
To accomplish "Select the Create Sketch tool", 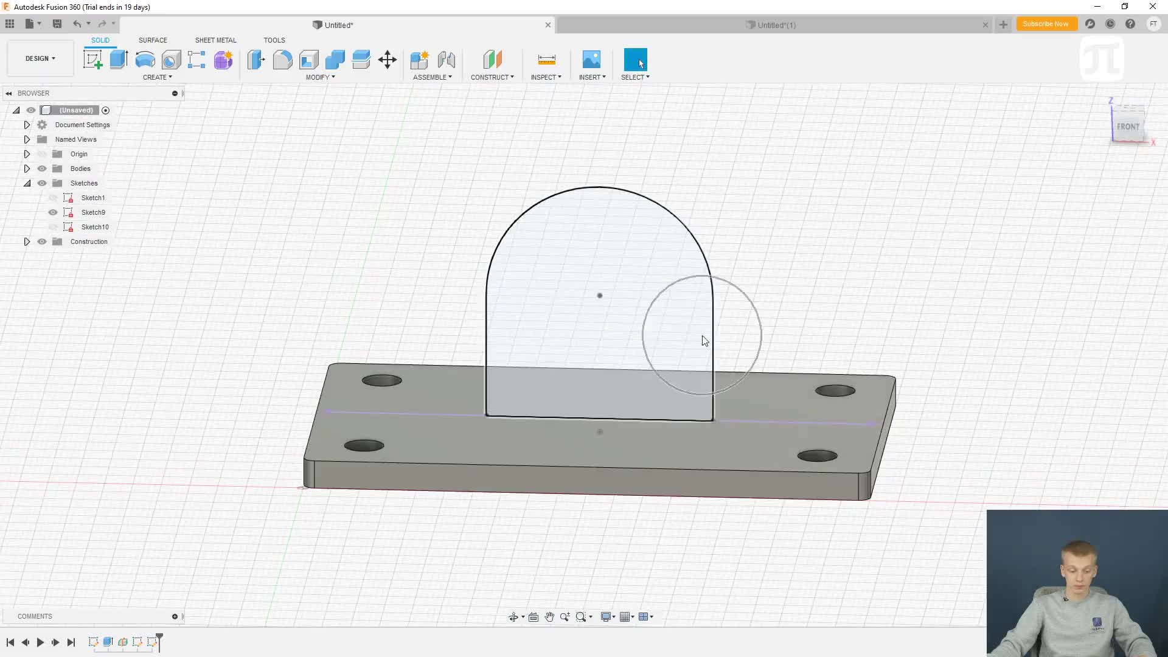I will pyautogui.click(x=92, y=60).
